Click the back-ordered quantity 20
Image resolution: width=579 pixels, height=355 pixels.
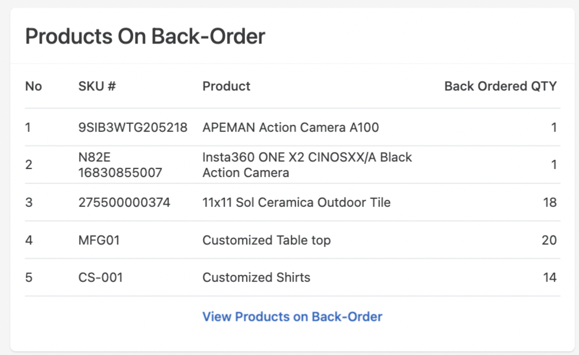point(549,240)
